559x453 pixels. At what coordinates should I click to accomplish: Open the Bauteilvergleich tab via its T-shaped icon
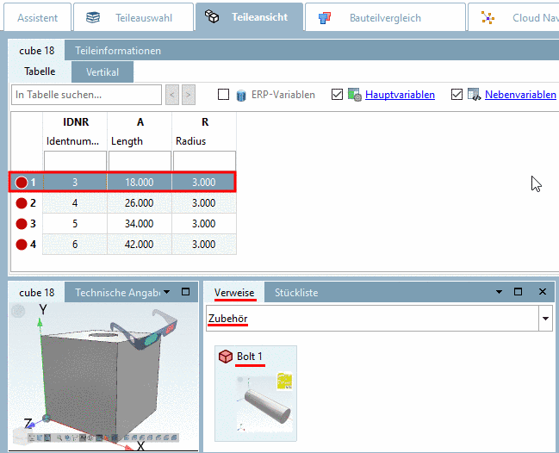click(325, 17)
